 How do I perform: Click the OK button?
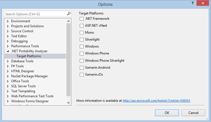point(167,113)
